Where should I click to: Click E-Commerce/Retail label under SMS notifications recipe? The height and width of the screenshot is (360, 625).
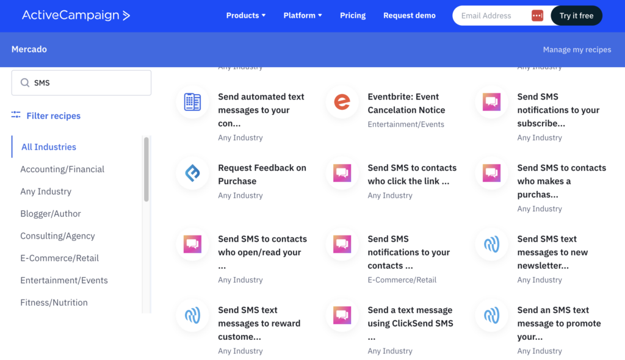(x=402, y=280)
